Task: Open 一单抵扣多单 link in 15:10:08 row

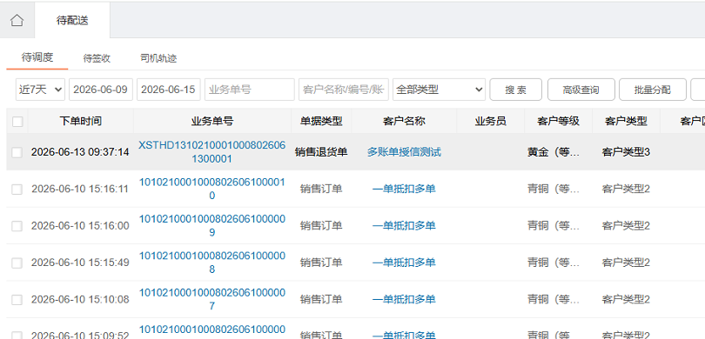Action: pos(404,300)
